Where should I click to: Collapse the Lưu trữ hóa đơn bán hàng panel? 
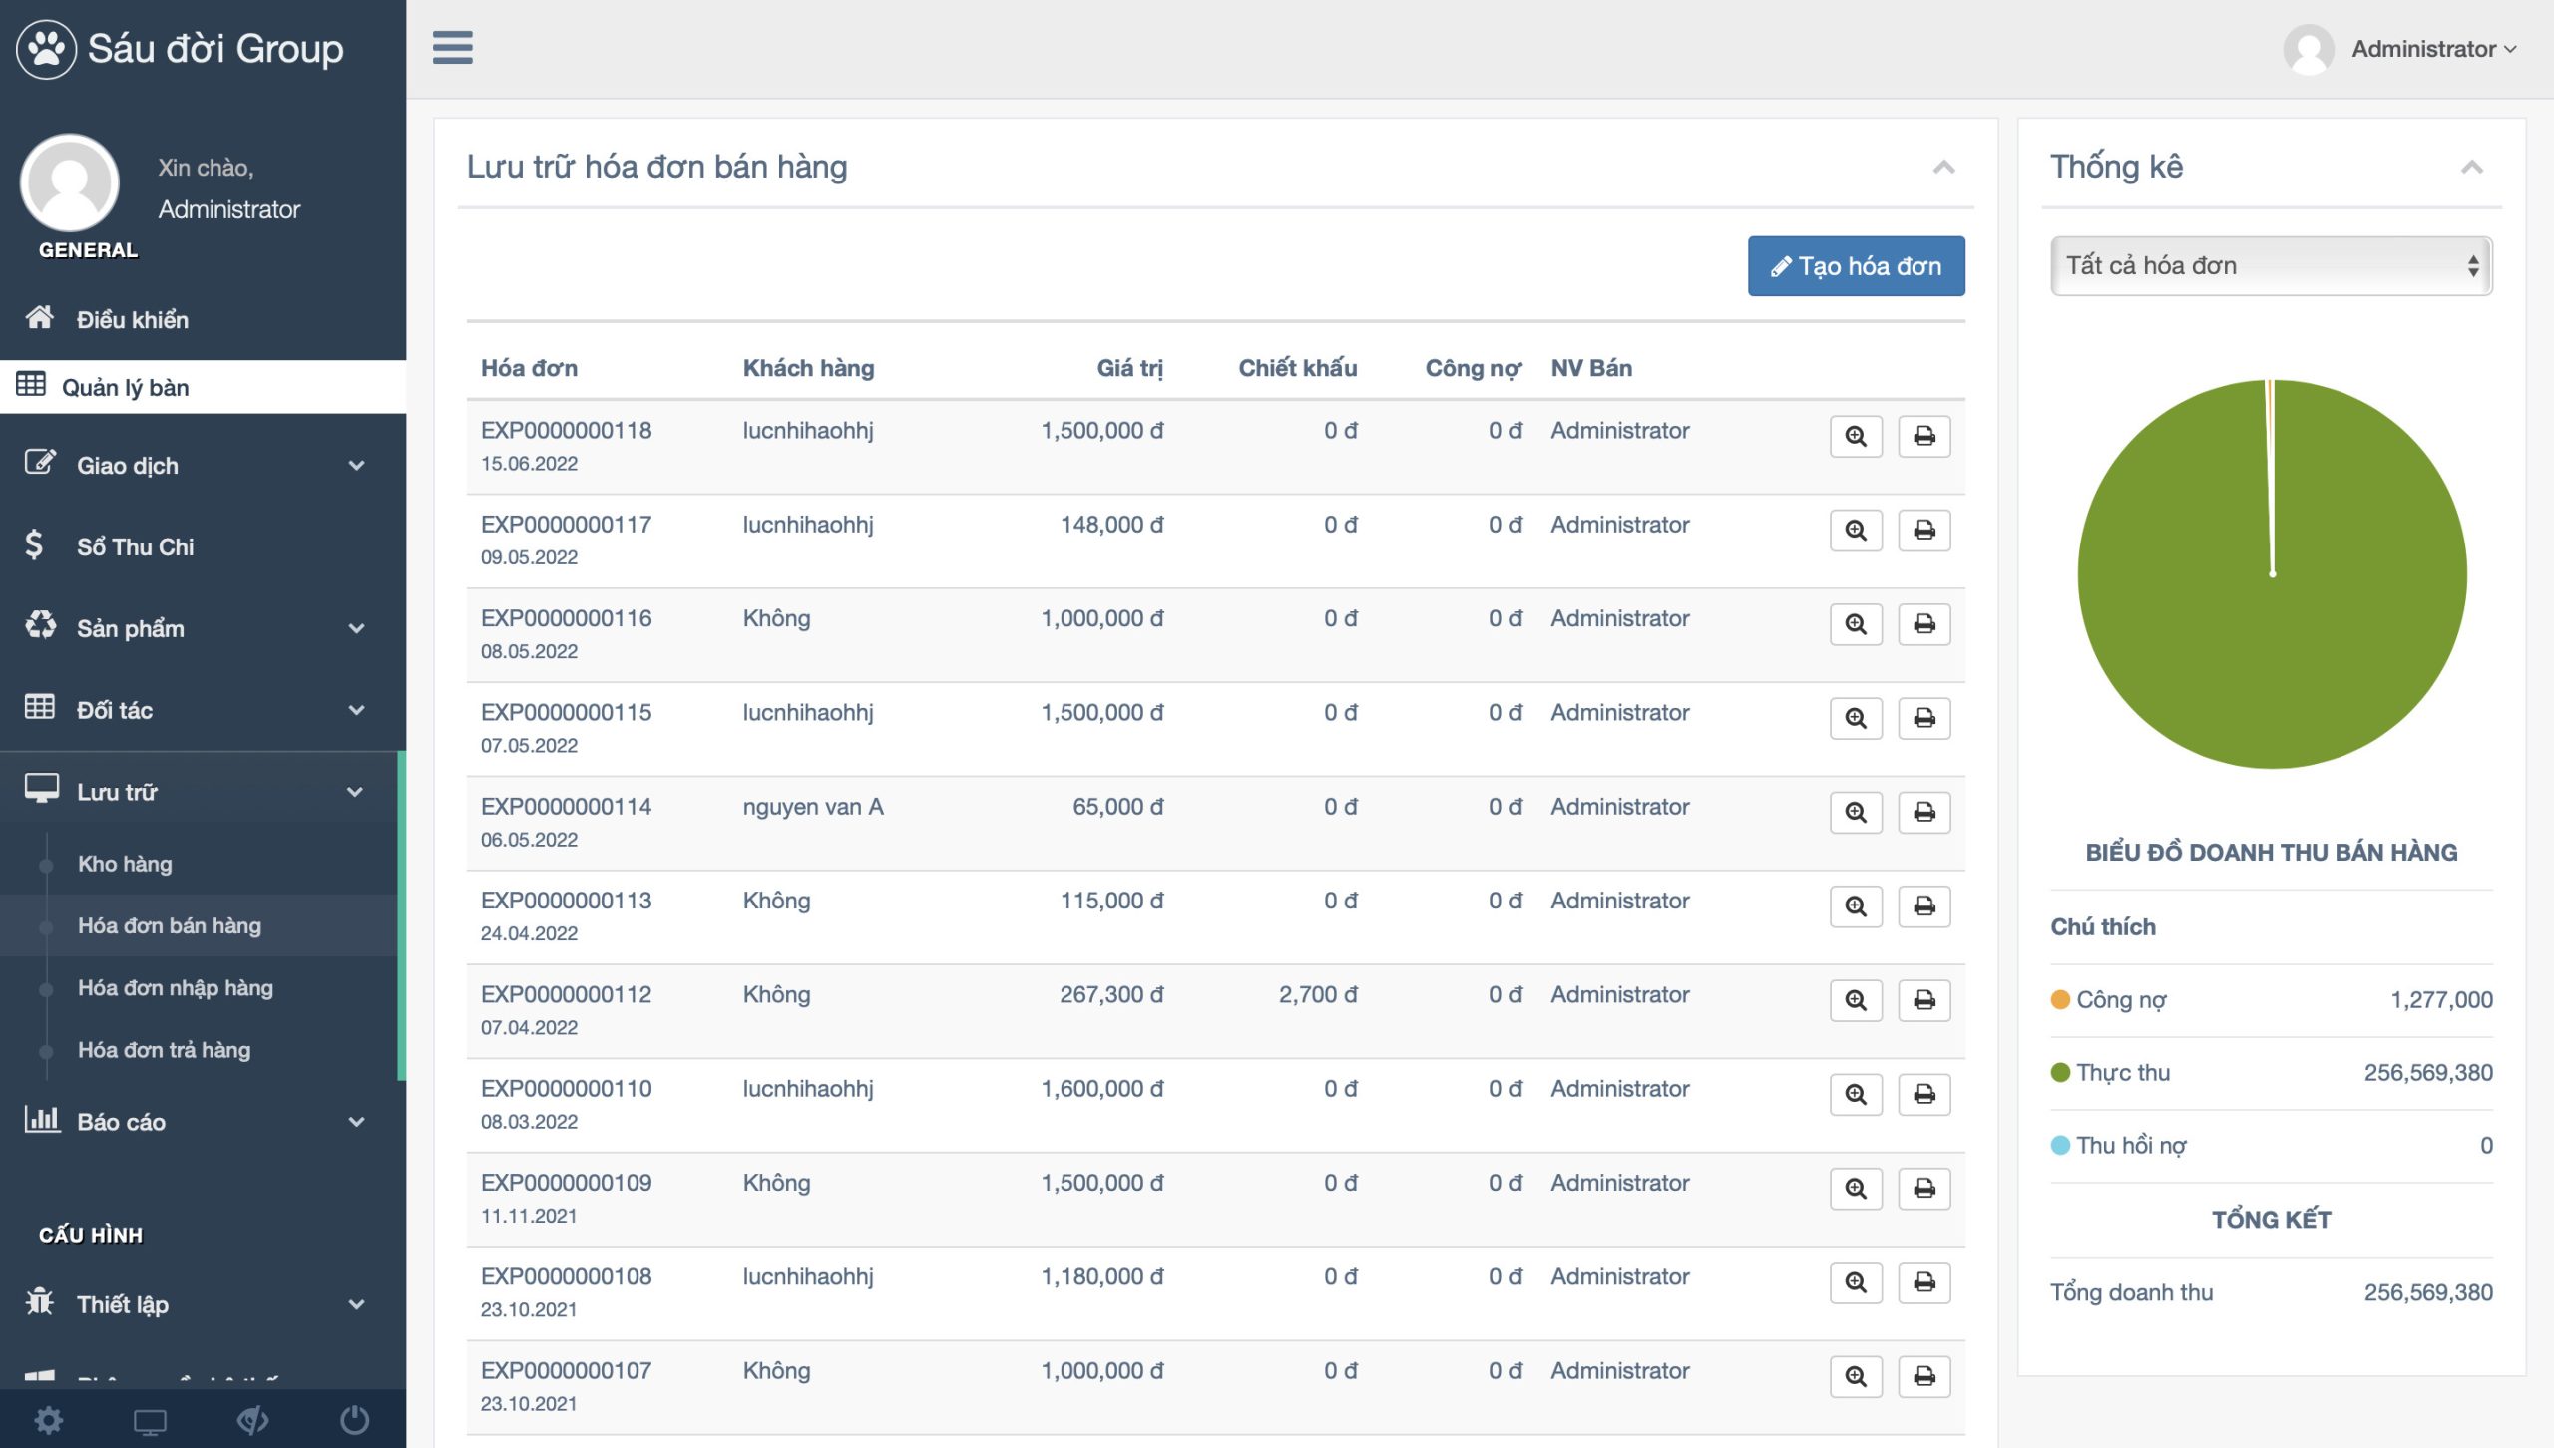[x=1942, y=167]
